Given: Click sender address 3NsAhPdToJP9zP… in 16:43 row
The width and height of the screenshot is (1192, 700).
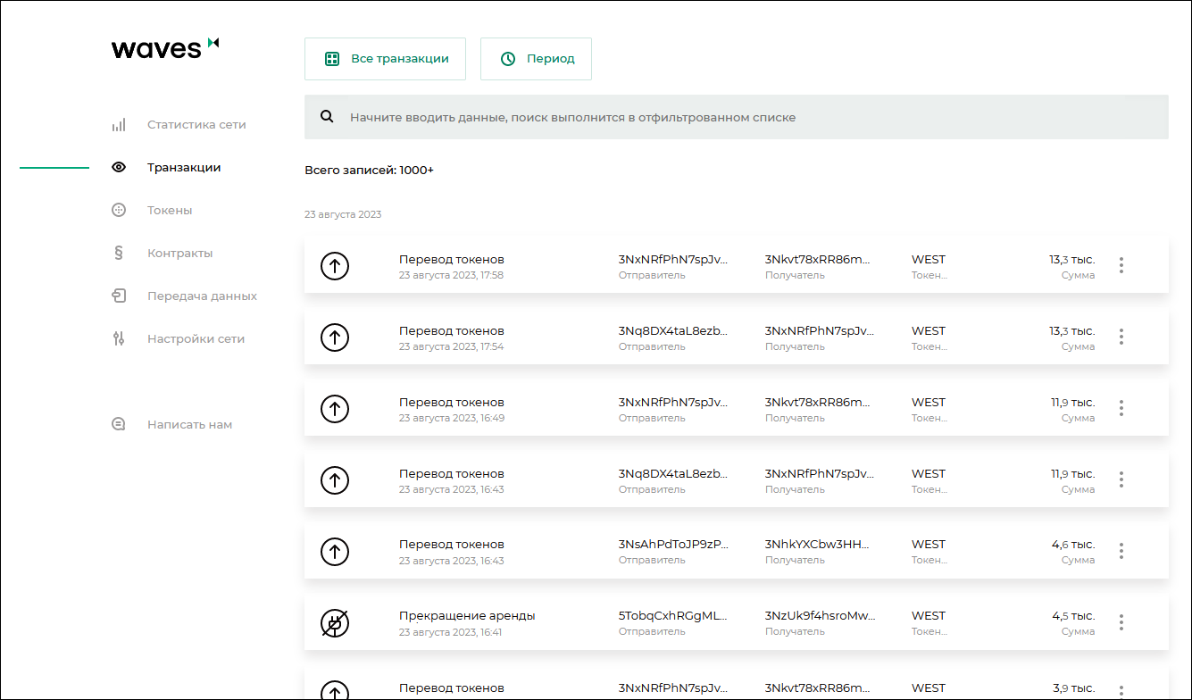Looking at the screenshot, I should pos(672,545).
